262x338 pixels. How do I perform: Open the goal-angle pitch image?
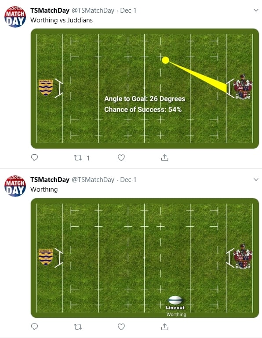145,88
